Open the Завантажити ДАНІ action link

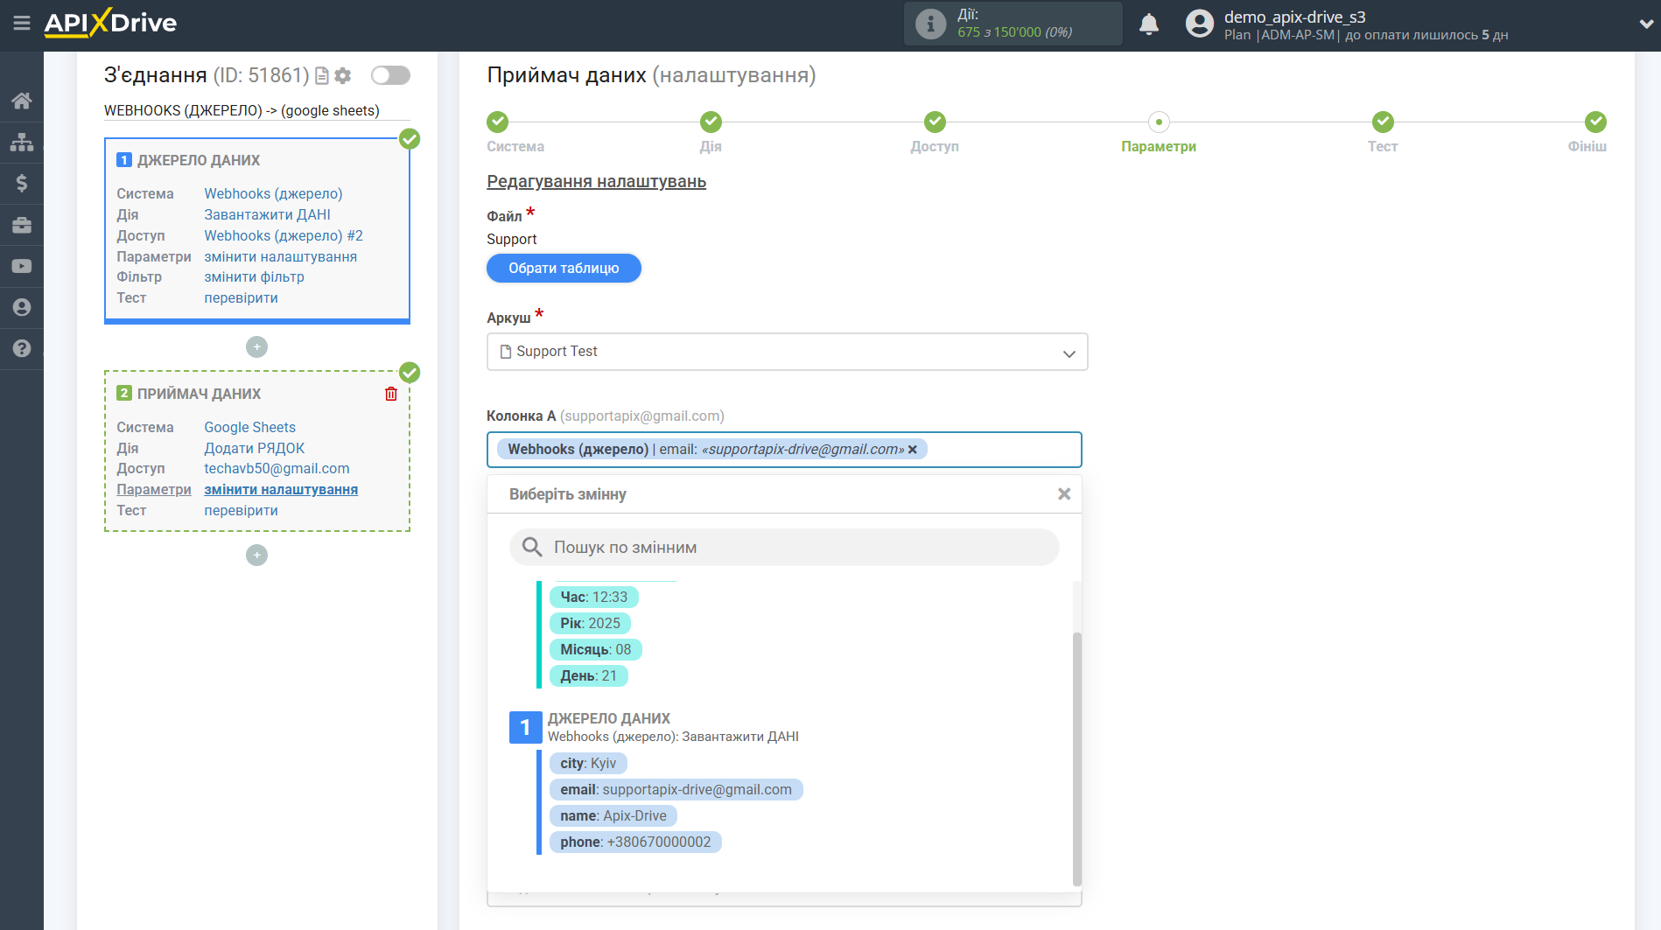point(267,215)
